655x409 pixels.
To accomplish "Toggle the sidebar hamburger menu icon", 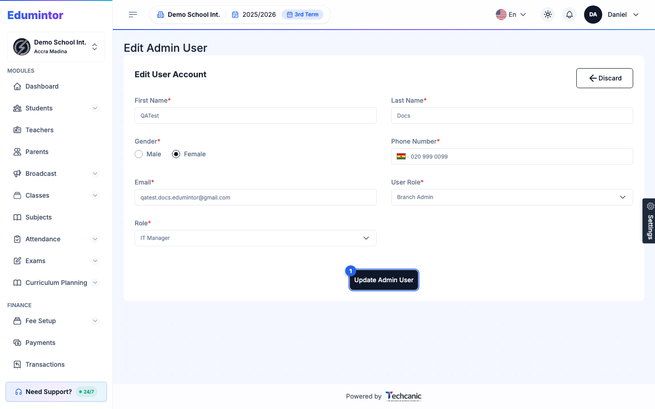I will 133,15.
